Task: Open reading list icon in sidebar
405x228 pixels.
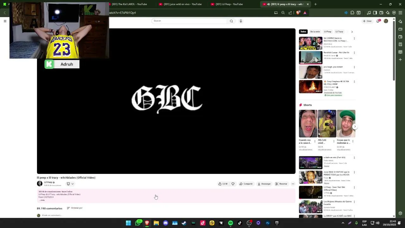Action: pyautogui.click(x=400, y=52)
